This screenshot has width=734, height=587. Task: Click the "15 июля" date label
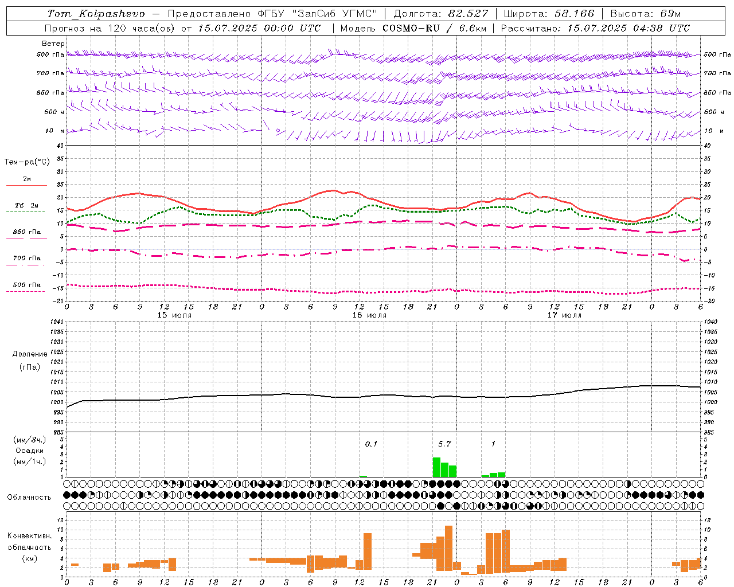[174, 315]
